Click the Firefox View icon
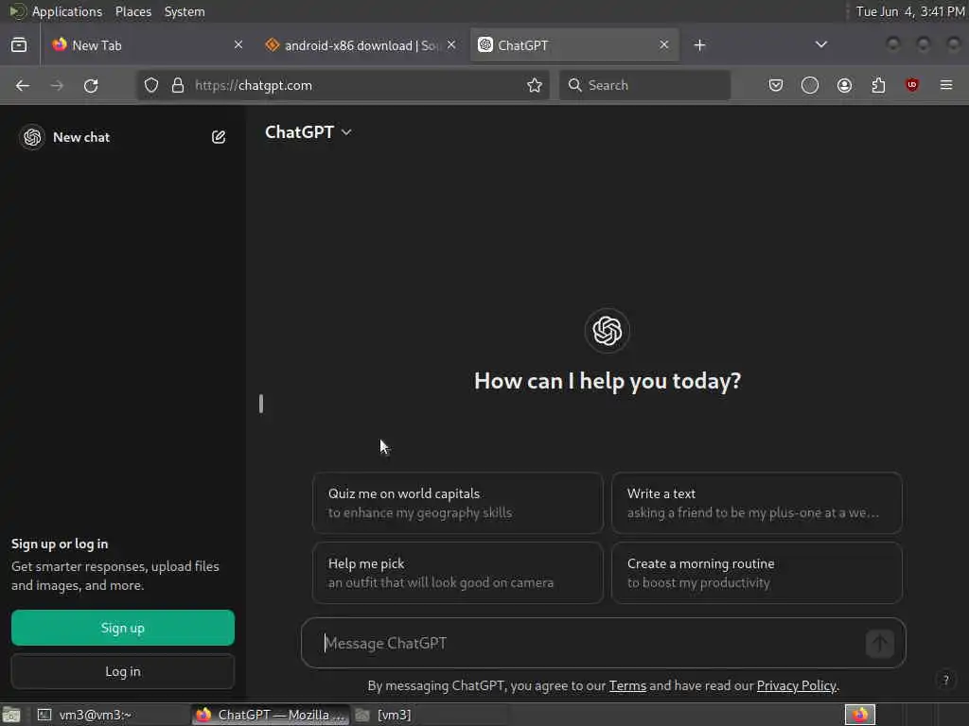Viewport: 969px width, 726px height. (19, 44)
